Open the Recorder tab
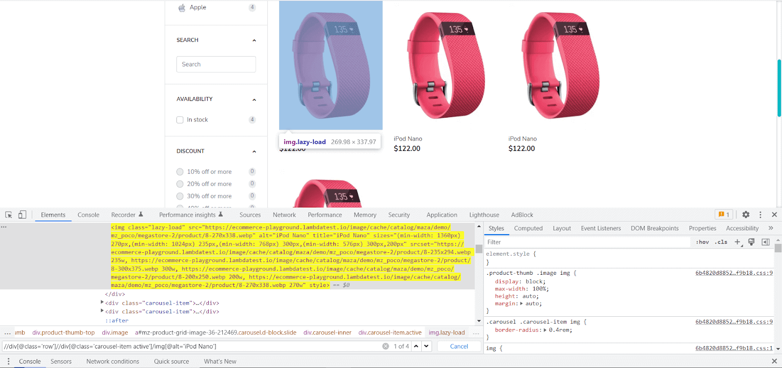 click(x=127, y=215)
